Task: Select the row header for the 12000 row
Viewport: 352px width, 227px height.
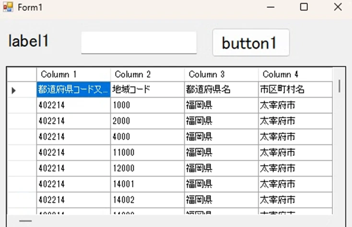Action: tap(22, 168)
